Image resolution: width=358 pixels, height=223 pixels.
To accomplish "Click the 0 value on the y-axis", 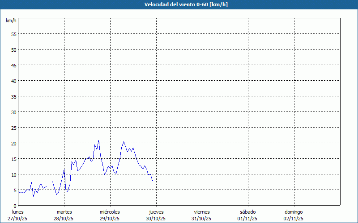I will click(x=15, y=206).
